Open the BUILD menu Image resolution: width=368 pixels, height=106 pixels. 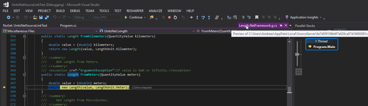(60, 11)
